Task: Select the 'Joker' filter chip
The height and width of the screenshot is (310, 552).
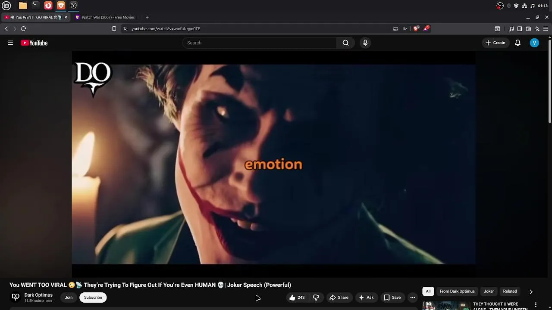Action: point(489,291)
